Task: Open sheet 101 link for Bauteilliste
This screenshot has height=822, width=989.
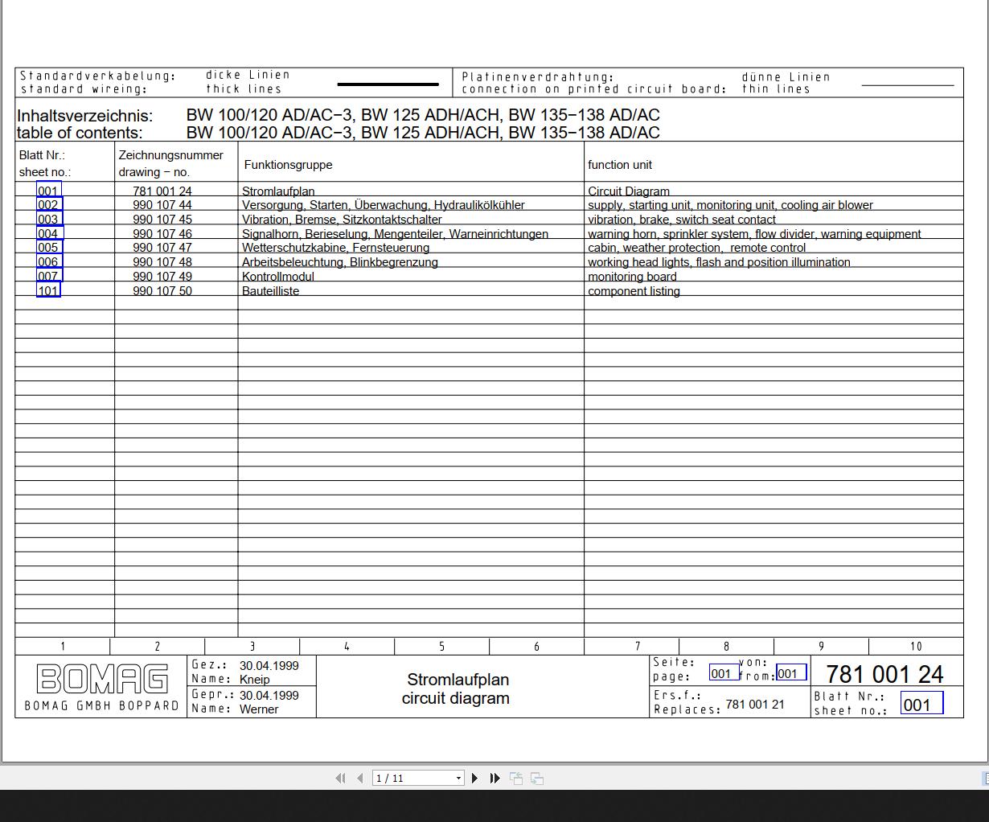Action: point(49,290)
